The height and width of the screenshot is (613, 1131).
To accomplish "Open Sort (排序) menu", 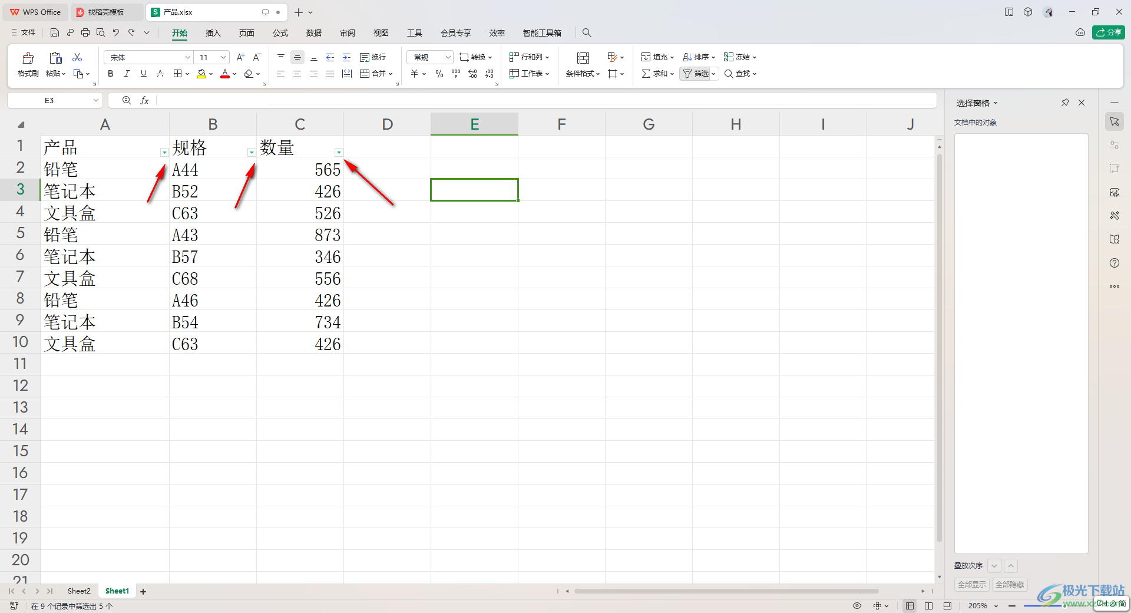I will tap(699, 57).
